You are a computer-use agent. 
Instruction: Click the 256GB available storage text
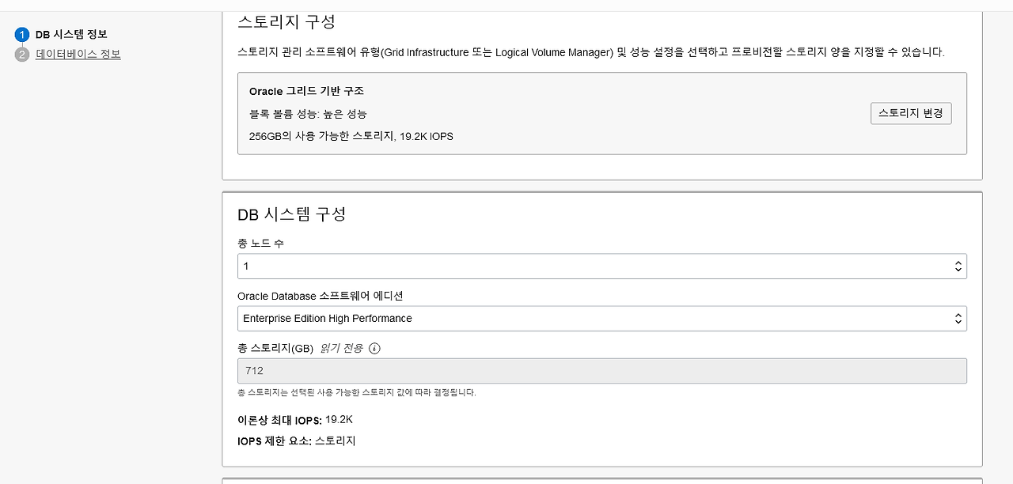click(351, 136)
